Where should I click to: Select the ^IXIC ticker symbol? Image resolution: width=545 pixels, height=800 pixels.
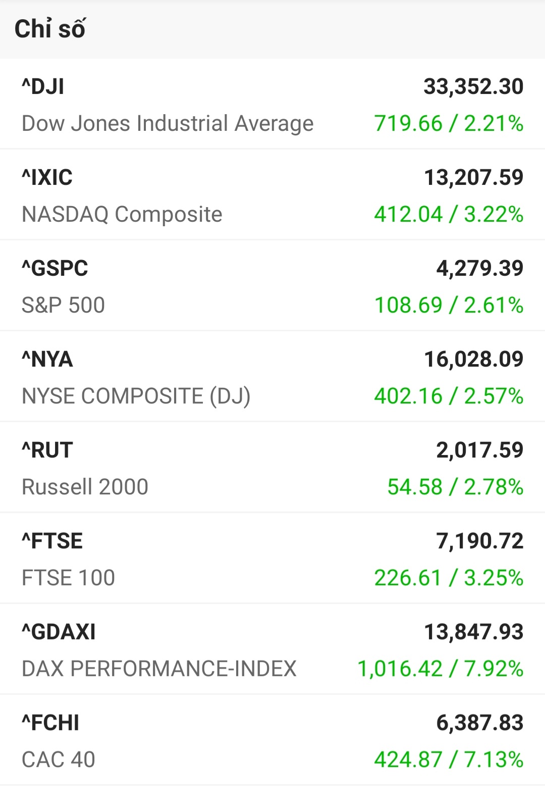point(47,178)
